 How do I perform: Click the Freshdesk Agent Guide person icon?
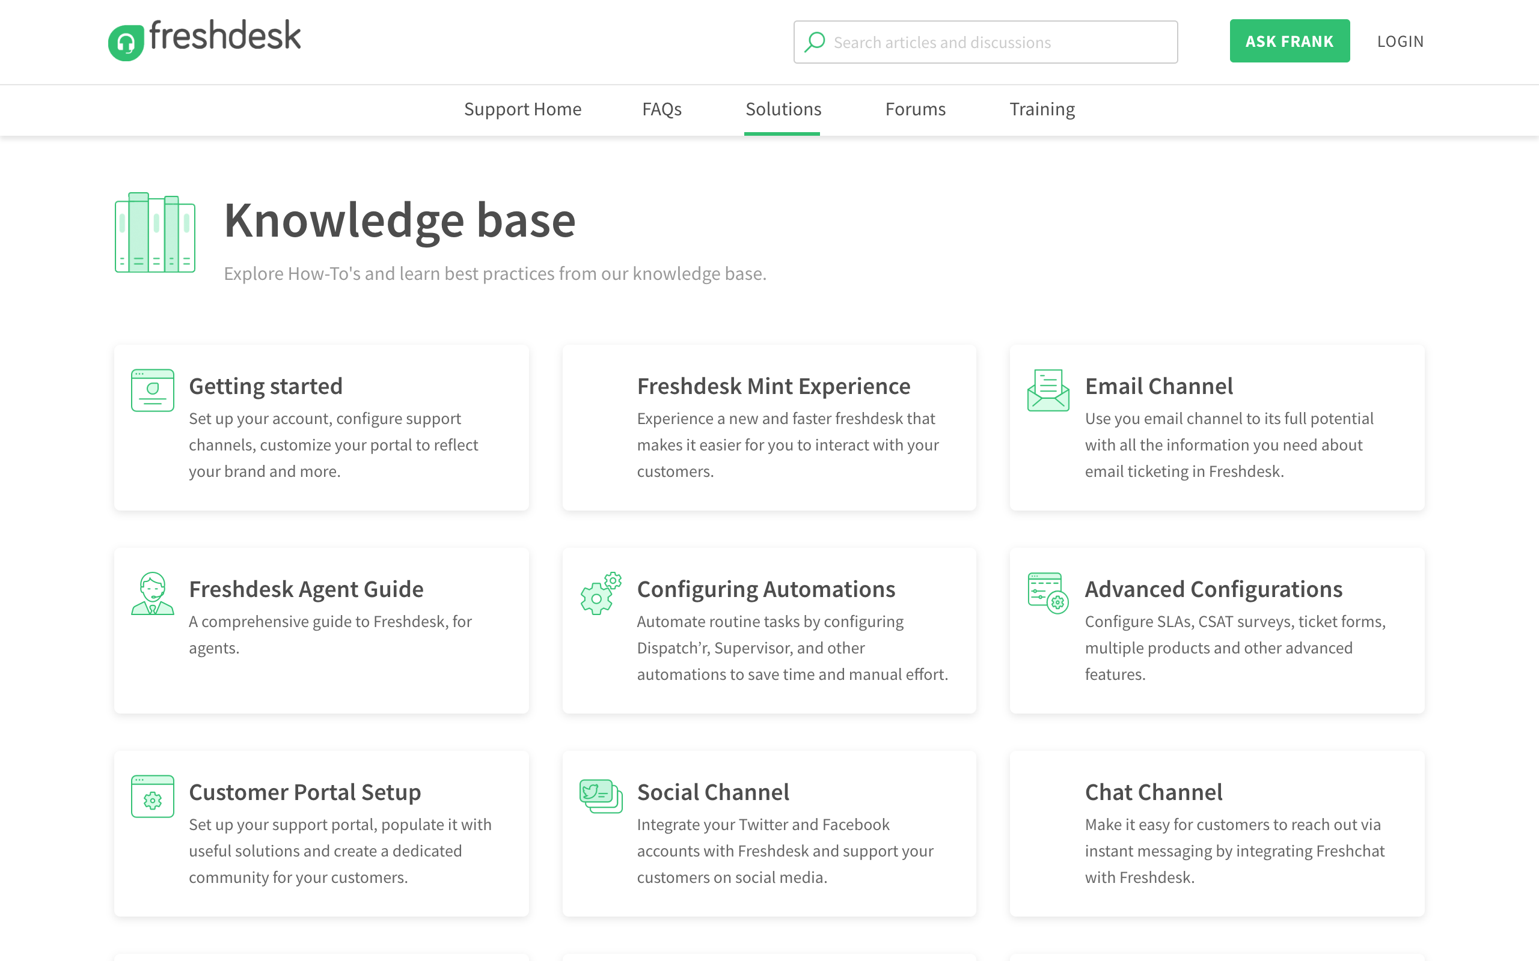click(x=153, y=593)
